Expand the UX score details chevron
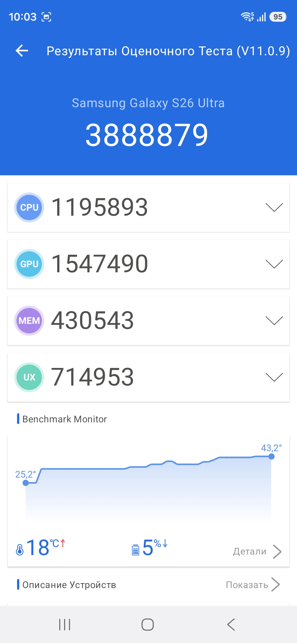297x643 pixels. pyautogui.click(x=274, y=377)
